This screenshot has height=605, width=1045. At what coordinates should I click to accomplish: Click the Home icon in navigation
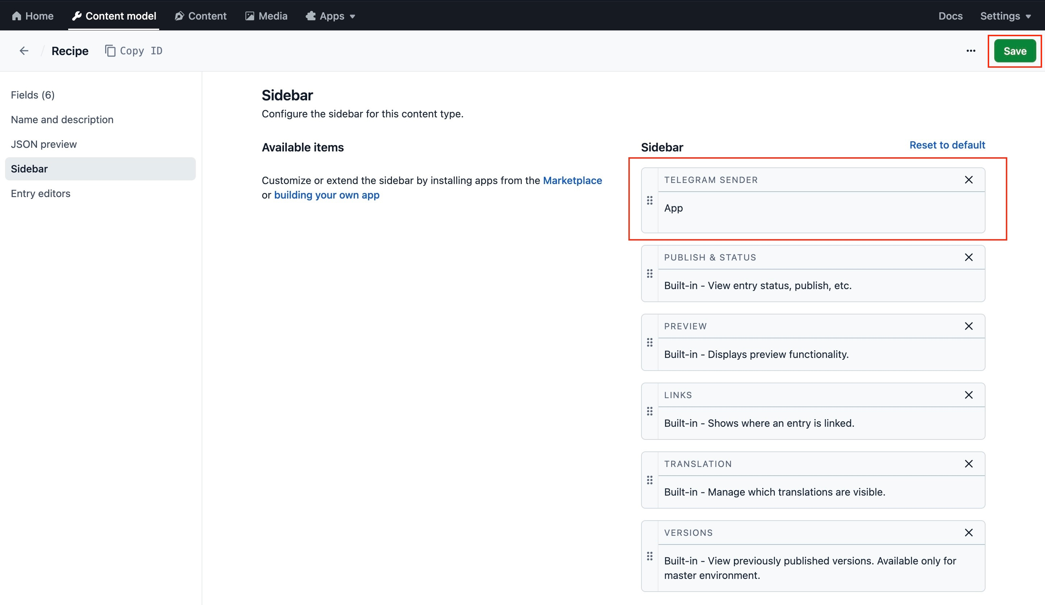point(17,15)
